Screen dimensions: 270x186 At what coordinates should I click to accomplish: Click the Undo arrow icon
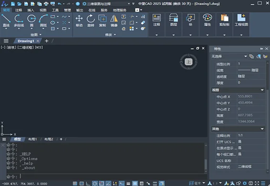[x=60, y=4]
